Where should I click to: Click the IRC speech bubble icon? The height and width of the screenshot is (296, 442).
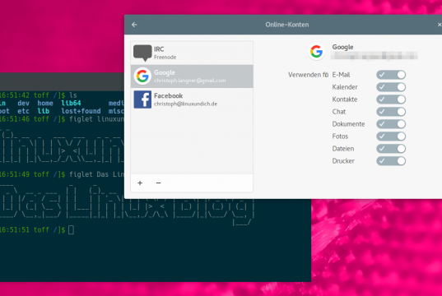(x=142, y=53)
